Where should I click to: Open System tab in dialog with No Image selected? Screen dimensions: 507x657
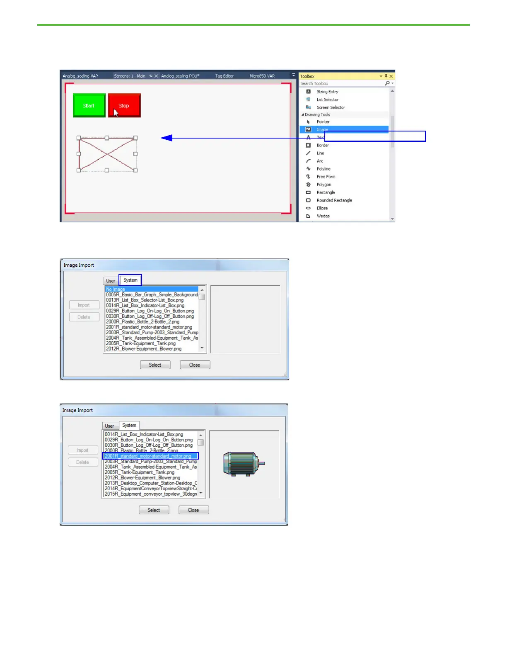pos(130,280)
